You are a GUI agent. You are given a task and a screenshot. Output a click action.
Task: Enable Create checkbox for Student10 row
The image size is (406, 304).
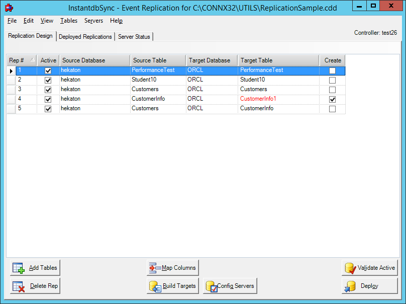point(332,80)
